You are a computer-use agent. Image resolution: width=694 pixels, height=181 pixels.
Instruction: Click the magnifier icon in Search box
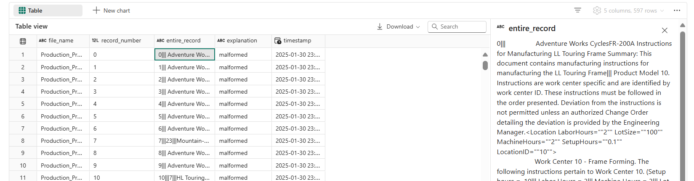point(435,26)
